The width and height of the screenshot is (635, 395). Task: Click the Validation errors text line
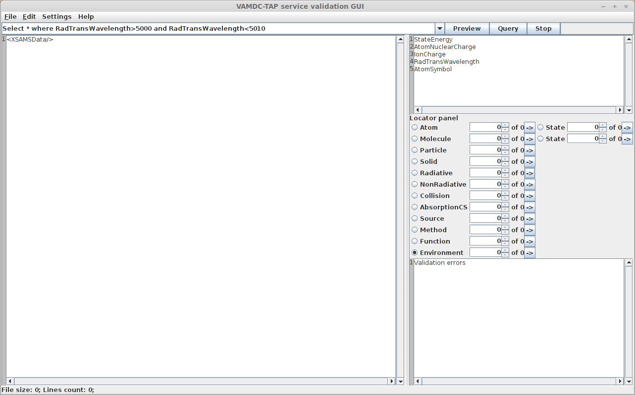point(440,263)
